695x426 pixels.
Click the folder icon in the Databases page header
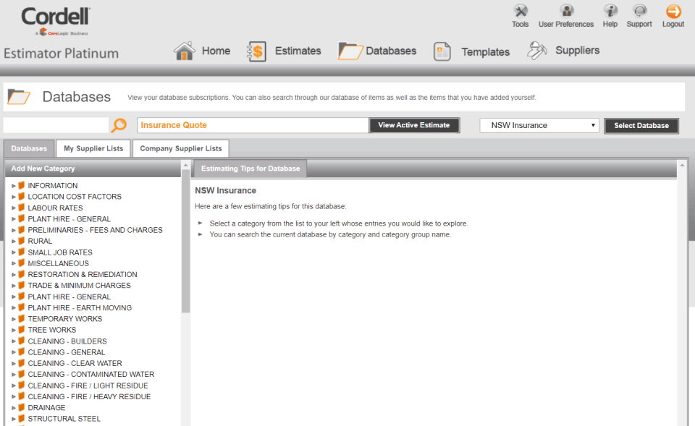[x=19, y=97]
